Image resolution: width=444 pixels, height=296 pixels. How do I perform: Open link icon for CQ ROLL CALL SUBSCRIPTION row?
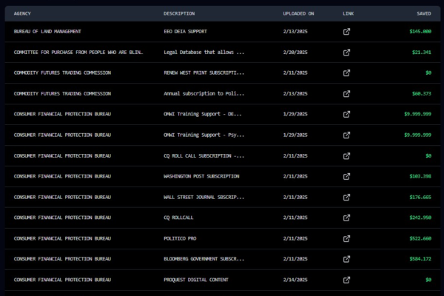(x=346, y=156)
